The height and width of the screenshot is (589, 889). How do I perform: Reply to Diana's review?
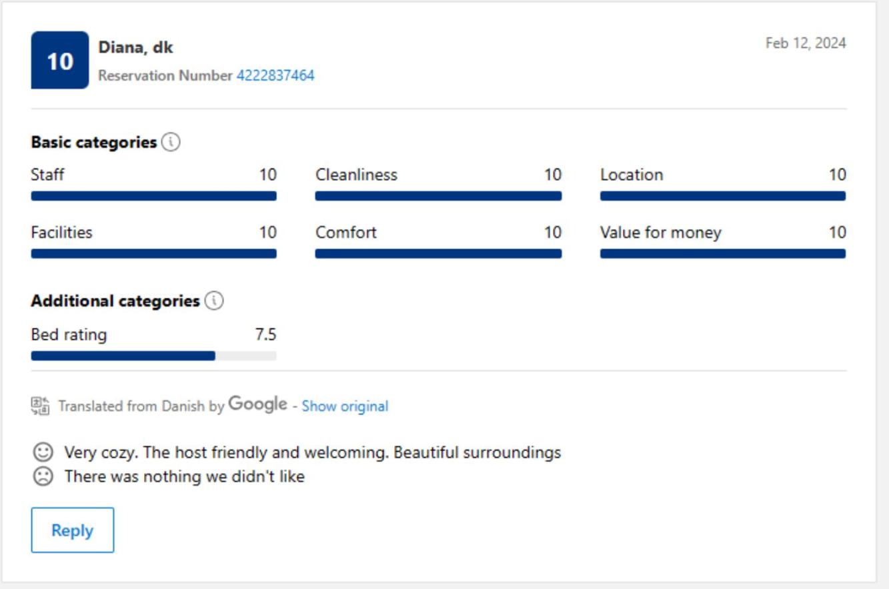(73, 530)
